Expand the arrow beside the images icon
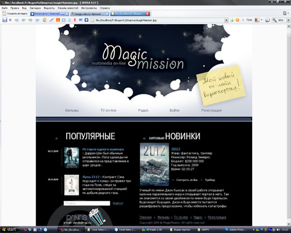 coord(261,20)
